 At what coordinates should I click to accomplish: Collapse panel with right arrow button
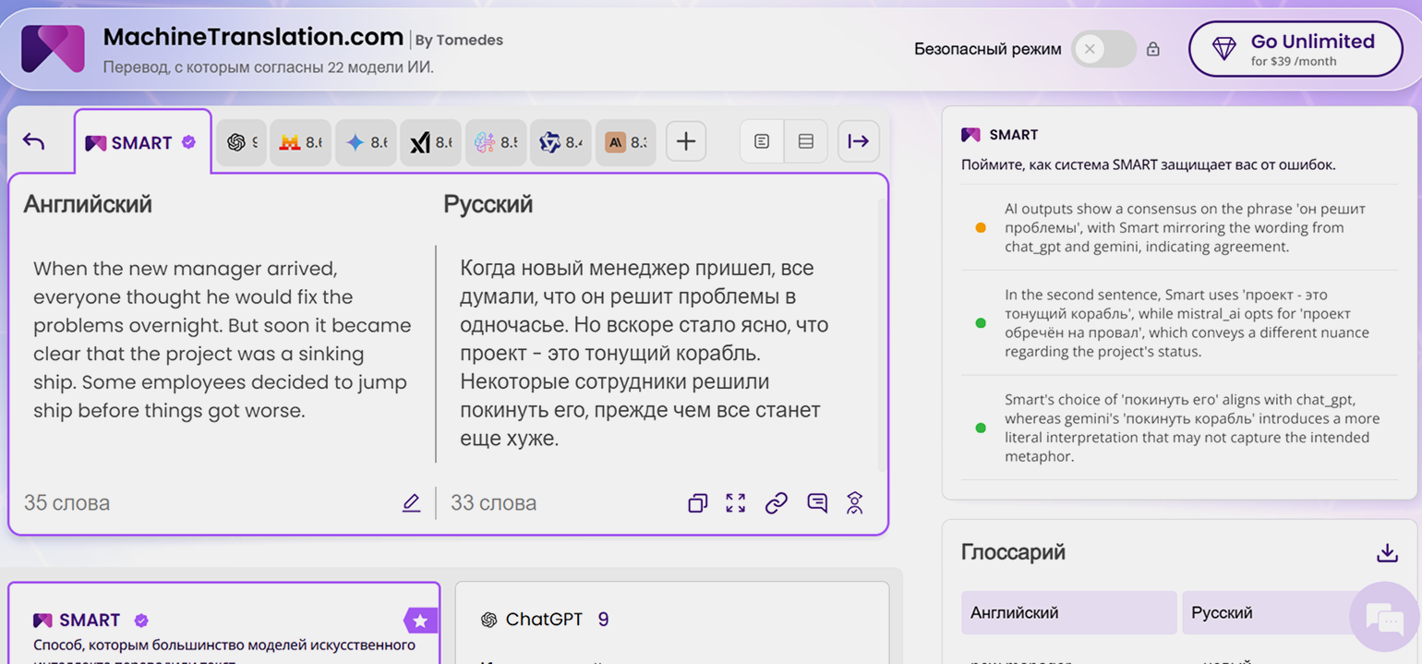click(859, 141)
